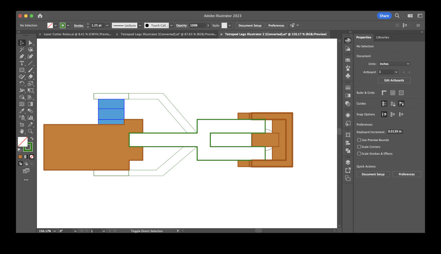Open the search magnifier in title bar
441x254 pixels.
click(397, 16)
